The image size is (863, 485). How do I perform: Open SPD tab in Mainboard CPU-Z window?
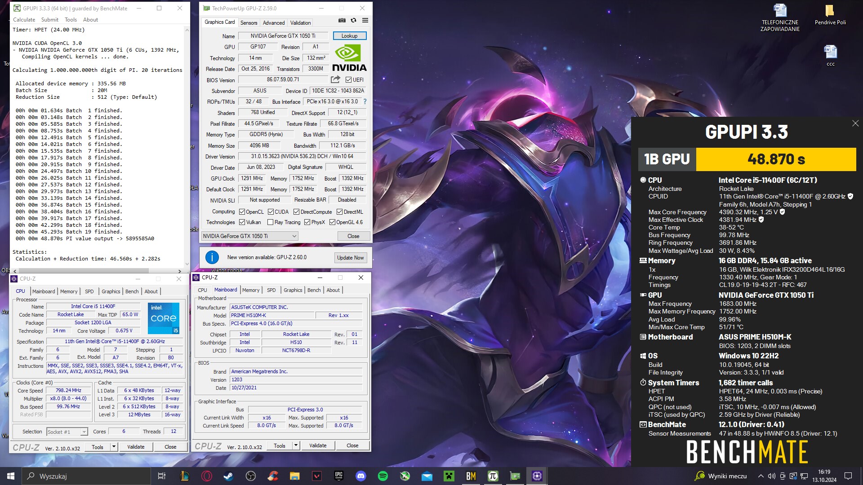coord(271,290)
